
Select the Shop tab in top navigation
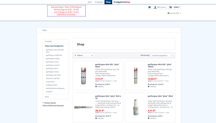108,2
